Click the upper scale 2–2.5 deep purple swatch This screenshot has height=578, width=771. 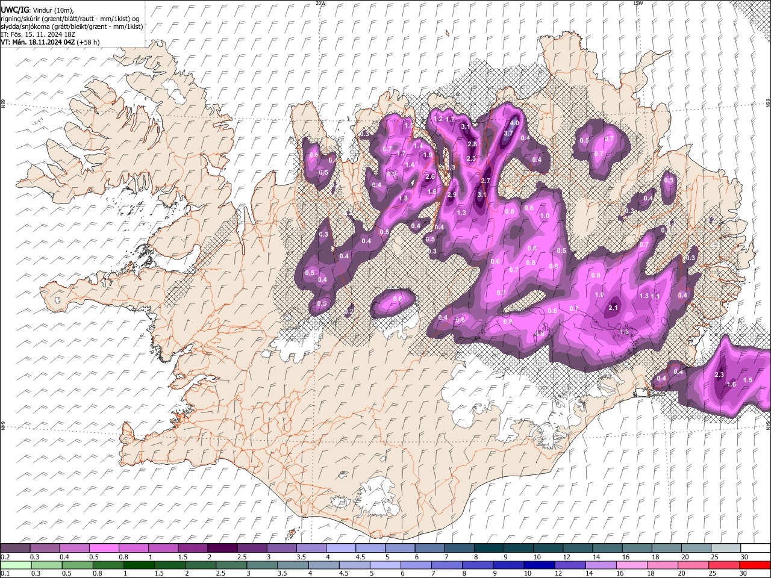pyautogui.click(x=222, y=548)
